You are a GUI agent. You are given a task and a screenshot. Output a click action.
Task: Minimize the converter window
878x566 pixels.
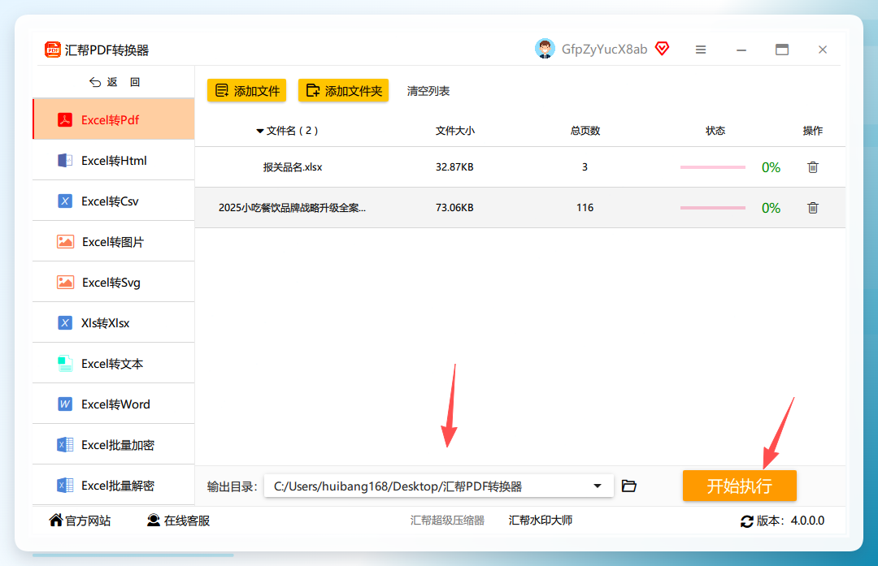click(x=741, y=50)
